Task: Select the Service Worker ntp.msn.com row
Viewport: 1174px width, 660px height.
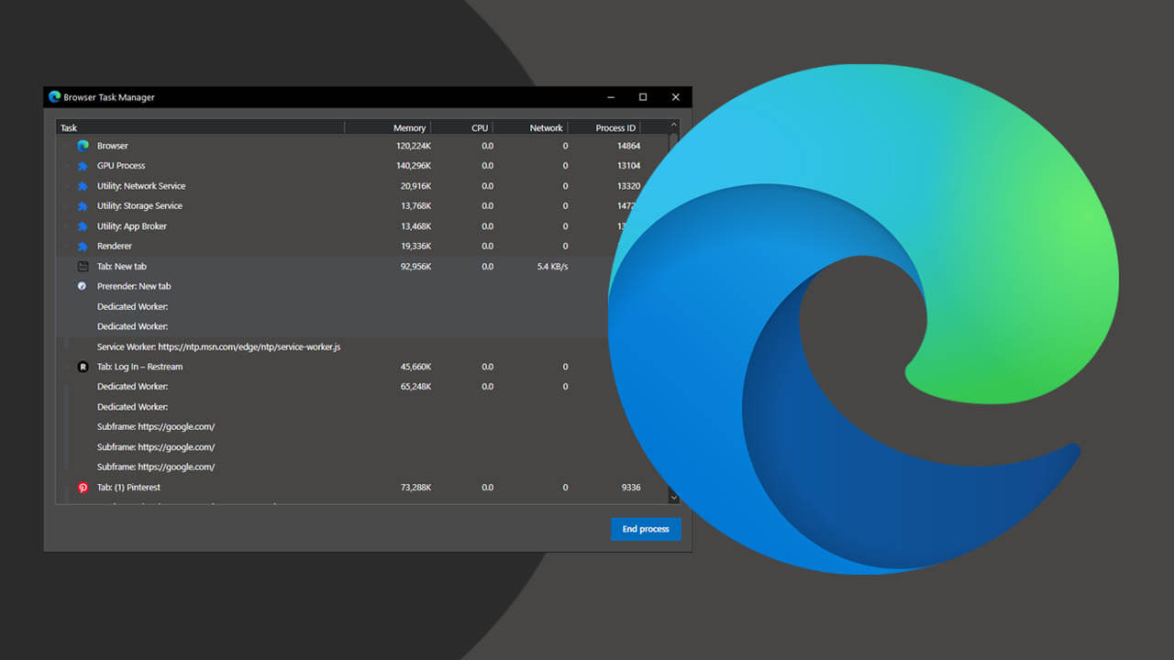Action: 333,346
